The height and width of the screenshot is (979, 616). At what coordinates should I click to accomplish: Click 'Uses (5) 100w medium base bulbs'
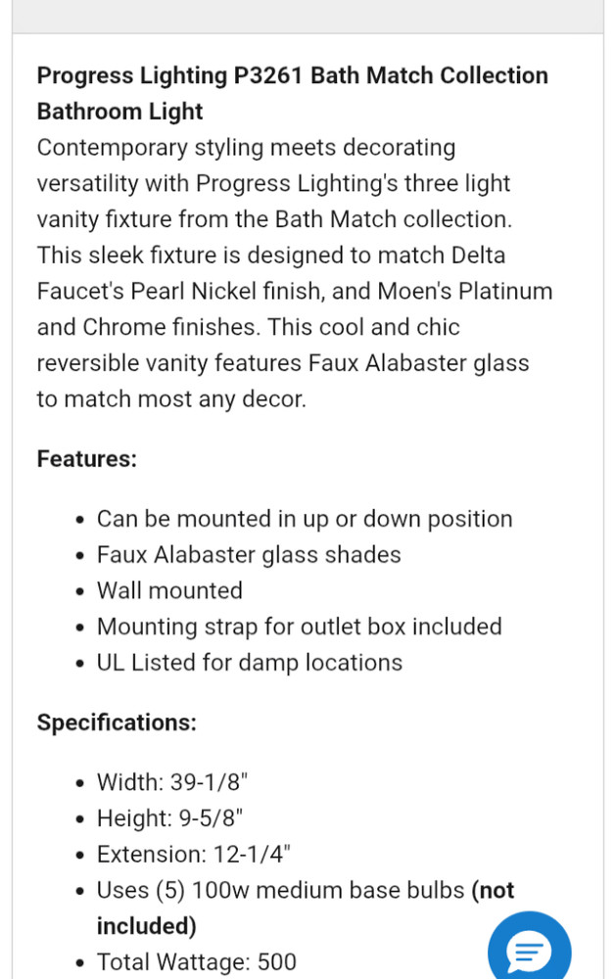pyautogui.click(x=281, y=891)
